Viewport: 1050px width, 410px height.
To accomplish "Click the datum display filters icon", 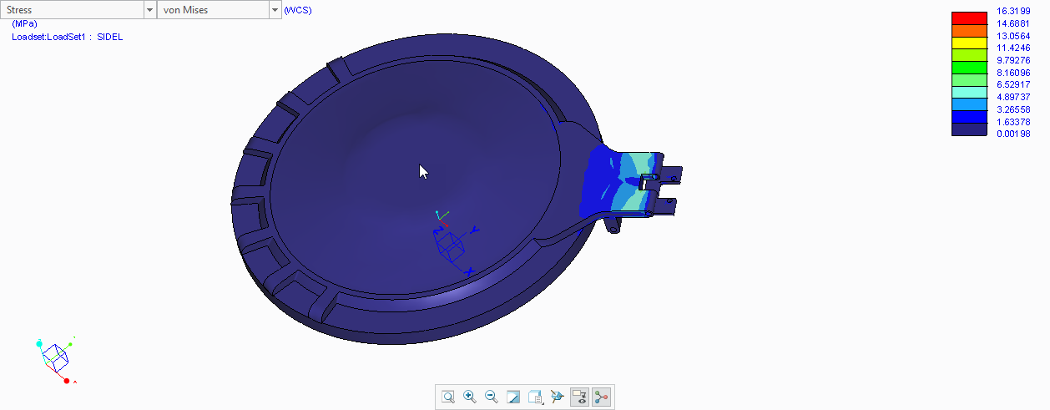I will click(x=558, y=397).
